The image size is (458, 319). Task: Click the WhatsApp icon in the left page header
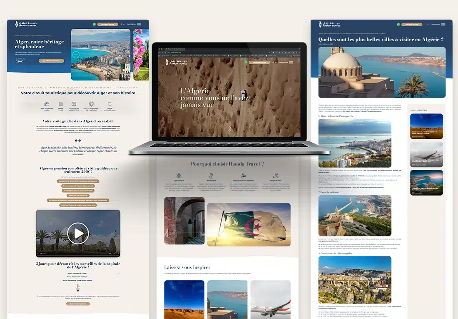[94, 25]
